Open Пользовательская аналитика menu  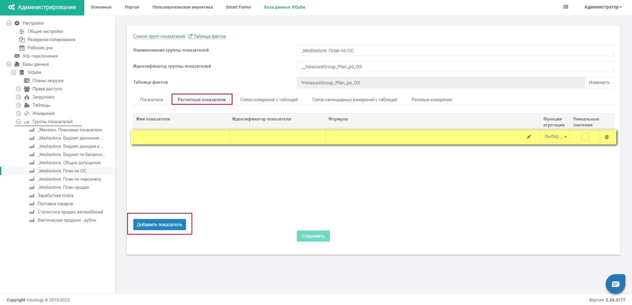183,7
